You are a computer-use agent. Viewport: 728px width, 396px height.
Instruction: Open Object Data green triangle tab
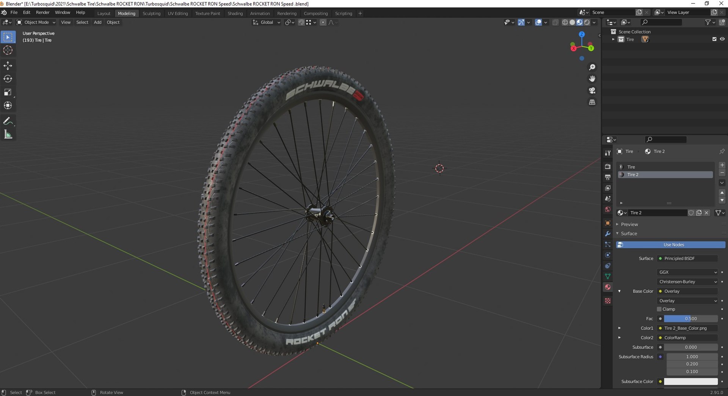click(608, 276)
